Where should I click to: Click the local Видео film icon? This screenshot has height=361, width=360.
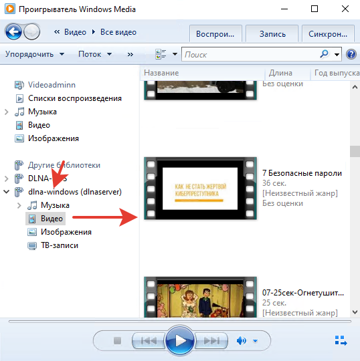pos(19,125)
